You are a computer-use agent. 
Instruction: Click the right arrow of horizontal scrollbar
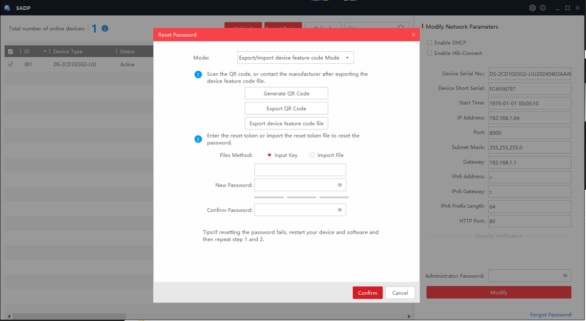[409, 317]
